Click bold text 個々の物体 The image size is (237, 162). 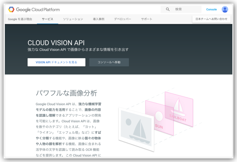pyautogui.click(x=93, y=138)
